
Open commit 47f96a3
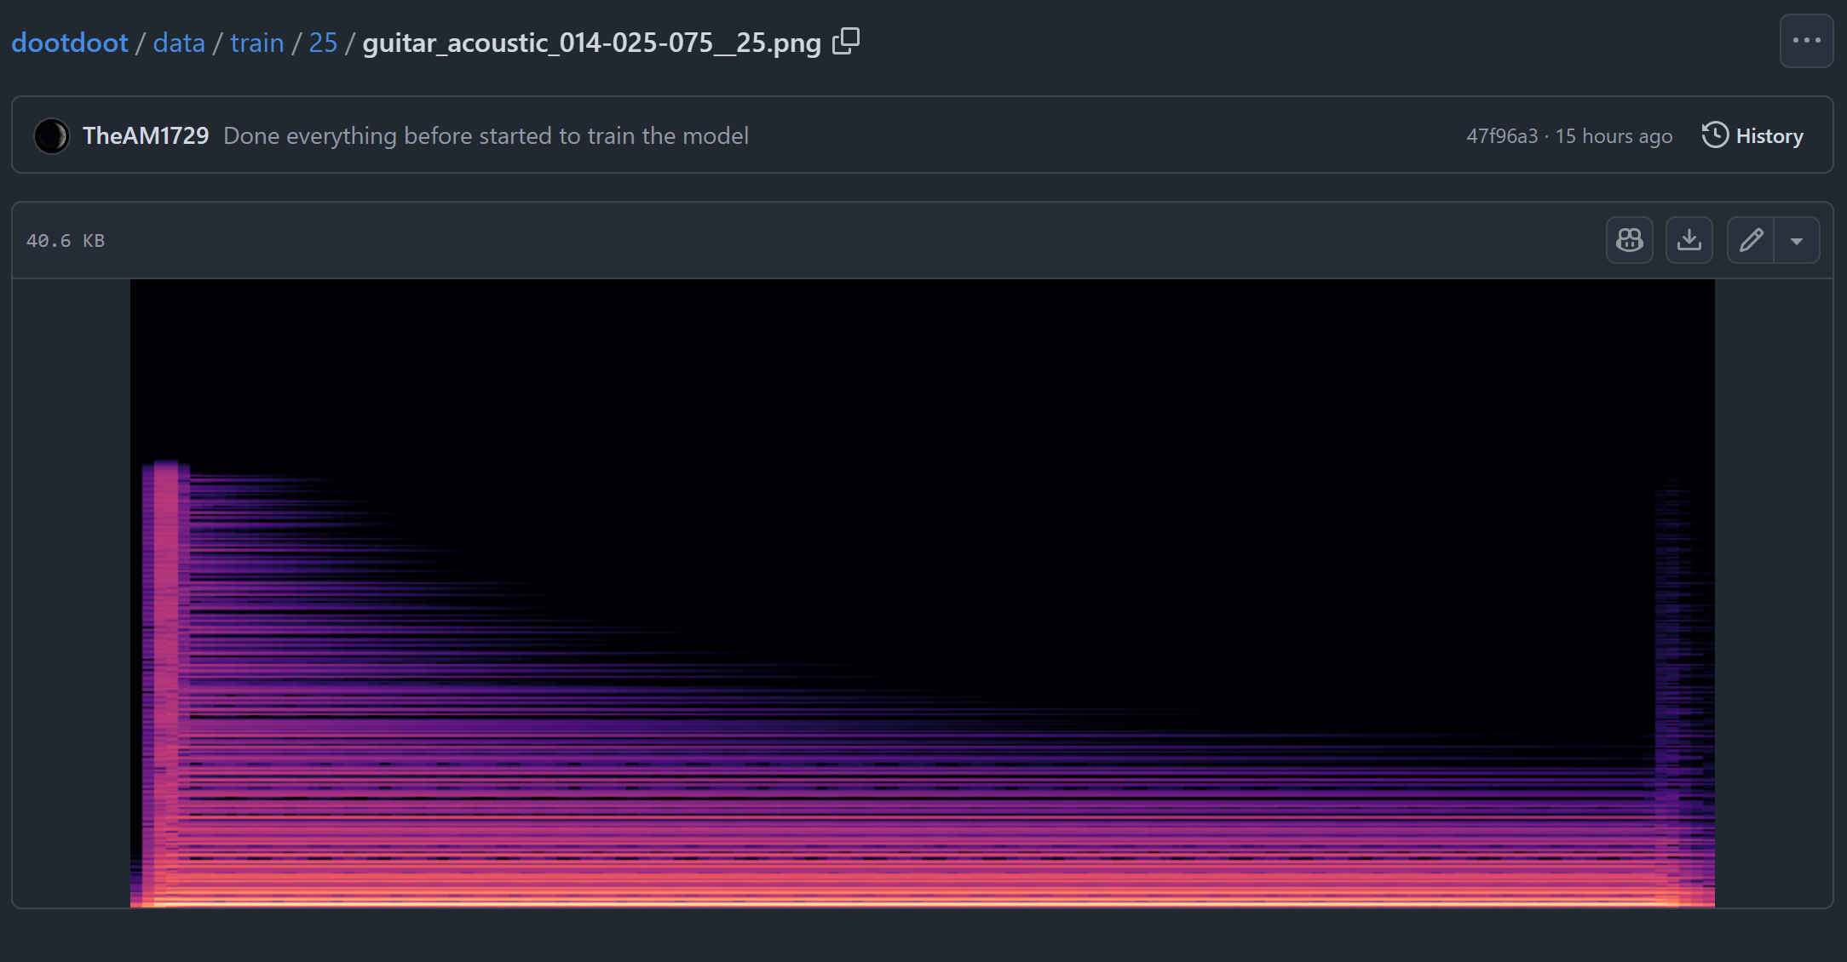(x=1501, y=136)
